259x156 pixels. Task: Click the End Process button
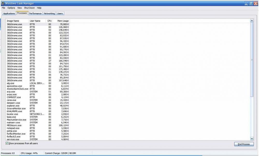pos(244,144)
